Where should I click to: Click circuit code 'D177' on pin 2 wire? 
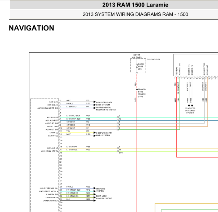88,104
